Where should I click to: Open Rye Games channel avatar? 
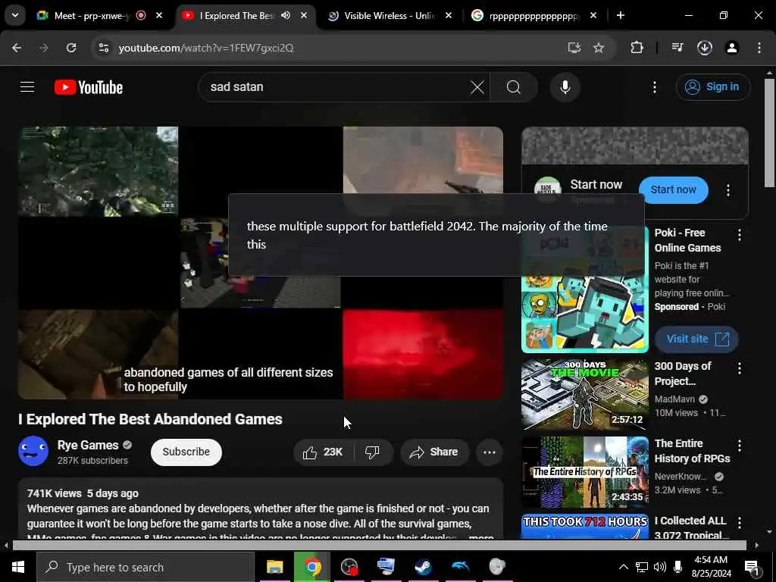[33, 451]
